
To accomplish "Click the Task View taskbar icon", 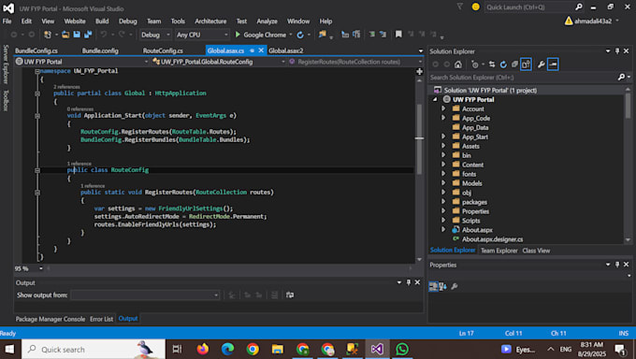I will click(x=178, y=349).
